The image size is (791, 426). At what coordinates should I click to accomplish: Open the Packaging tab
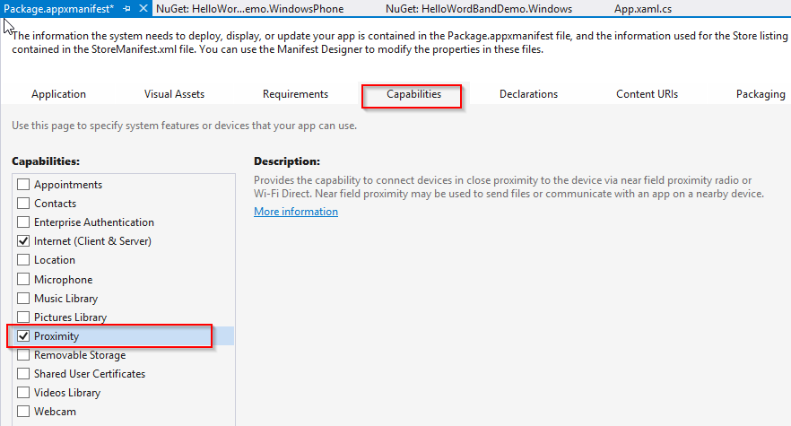coord(761,94)
